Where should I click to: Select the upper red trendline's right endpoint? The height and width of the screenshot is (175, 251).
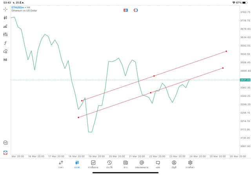(x=226, y=51)
